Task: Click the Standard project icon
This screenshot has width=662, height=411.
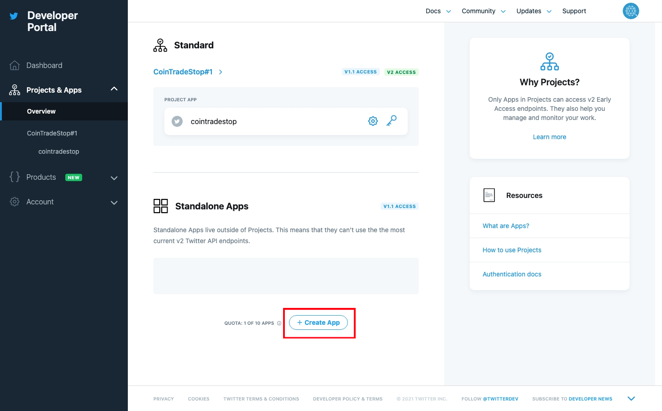Action: tap(160, 45)
